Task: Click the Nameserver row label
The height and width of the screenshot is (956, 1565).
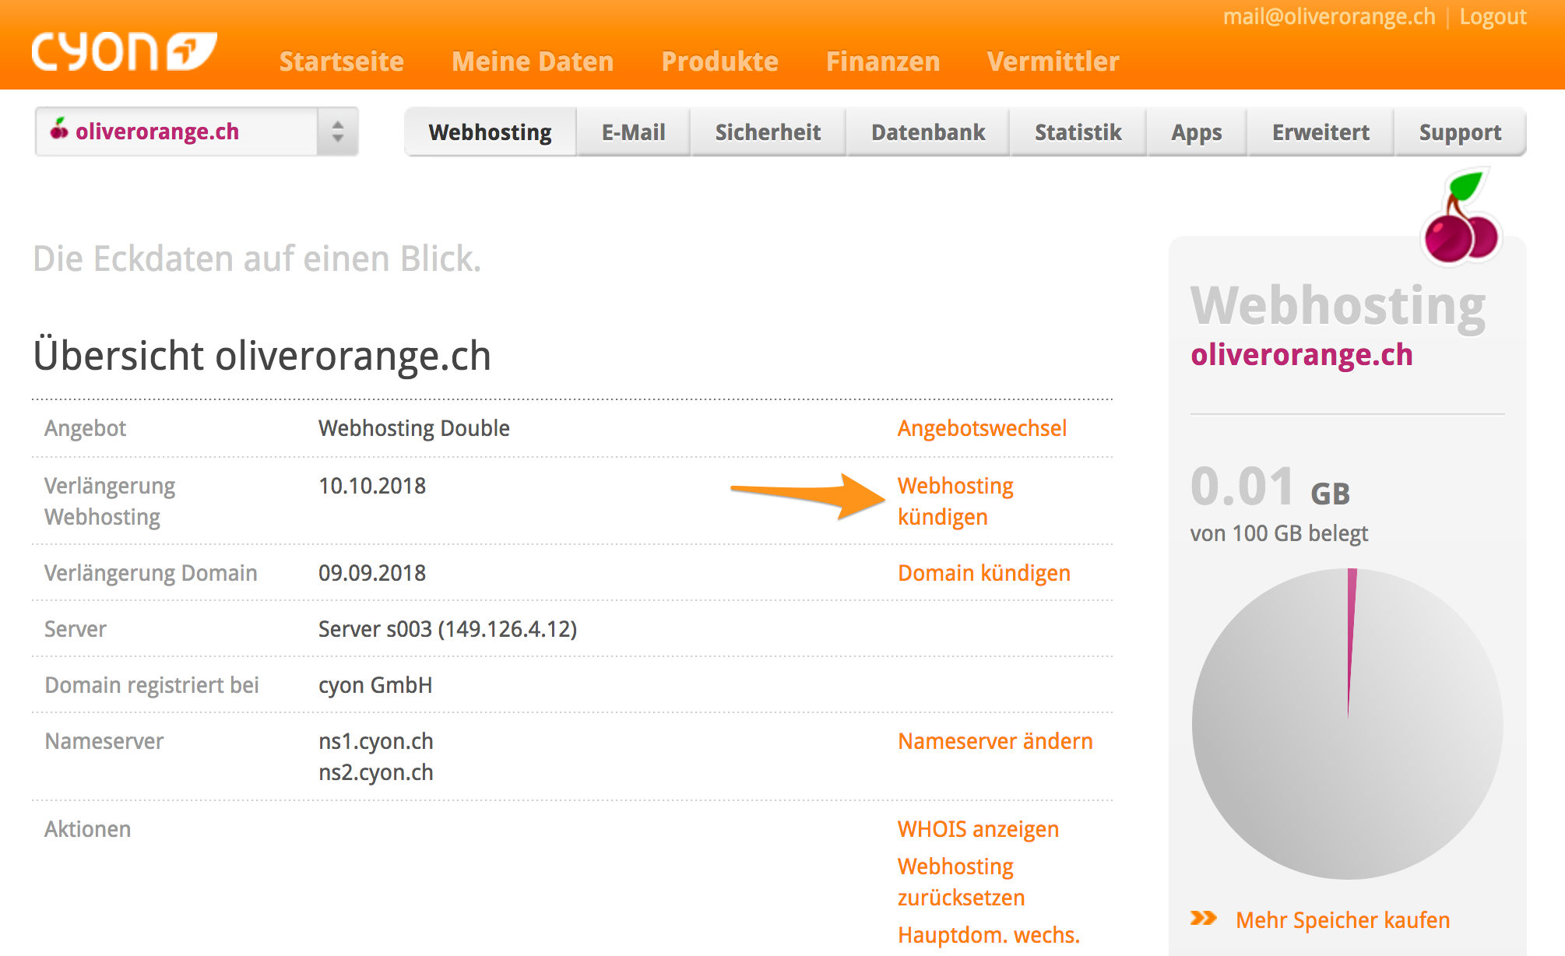Action: [x=104, y=741]
